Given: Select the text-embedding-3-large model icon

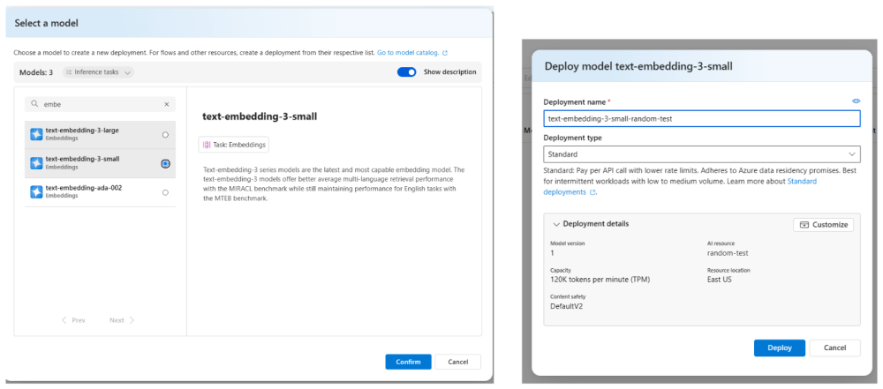Looking at the screenshot, I should click(36, 134).
